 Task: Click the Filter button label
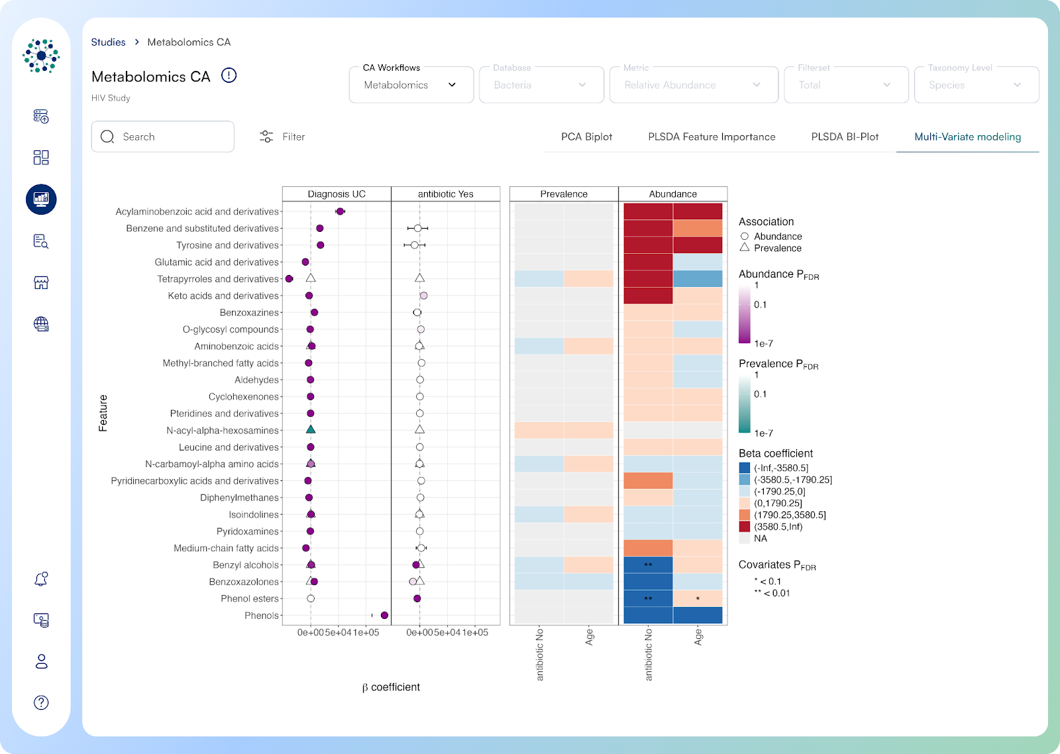293,136
